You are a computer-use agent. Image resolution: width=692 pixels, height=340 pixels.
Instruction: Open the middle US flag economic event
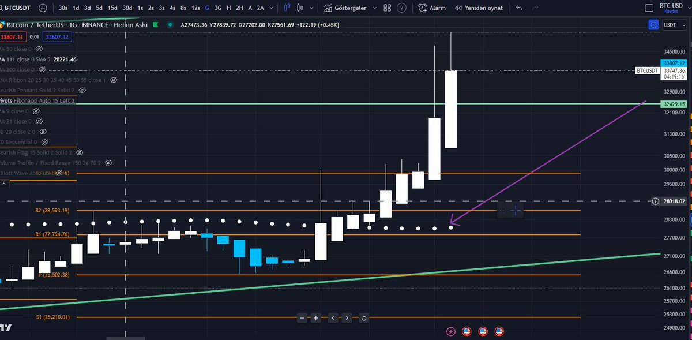click(x=483, y=331)
